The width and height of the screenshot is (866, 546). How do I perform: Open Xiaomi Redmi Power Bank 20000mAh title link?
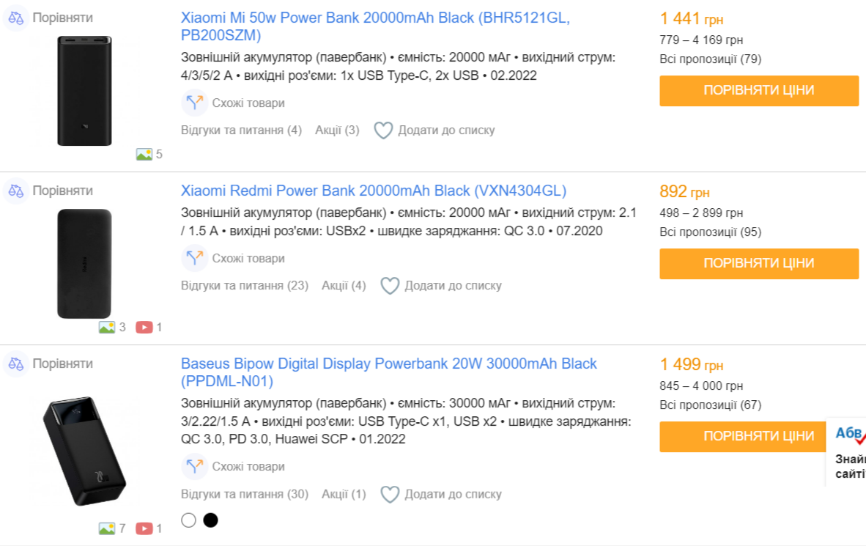coord(373,191)
